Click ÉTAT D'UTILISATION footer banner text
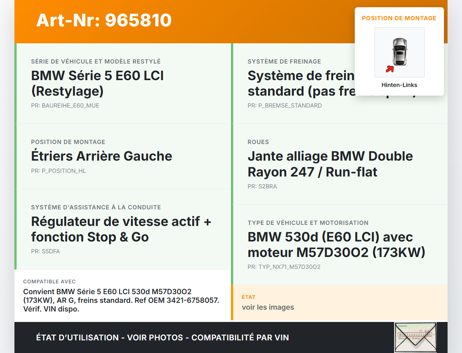This screenshot has height=353, width=462. pyautogui.click(x=162, y=337)
